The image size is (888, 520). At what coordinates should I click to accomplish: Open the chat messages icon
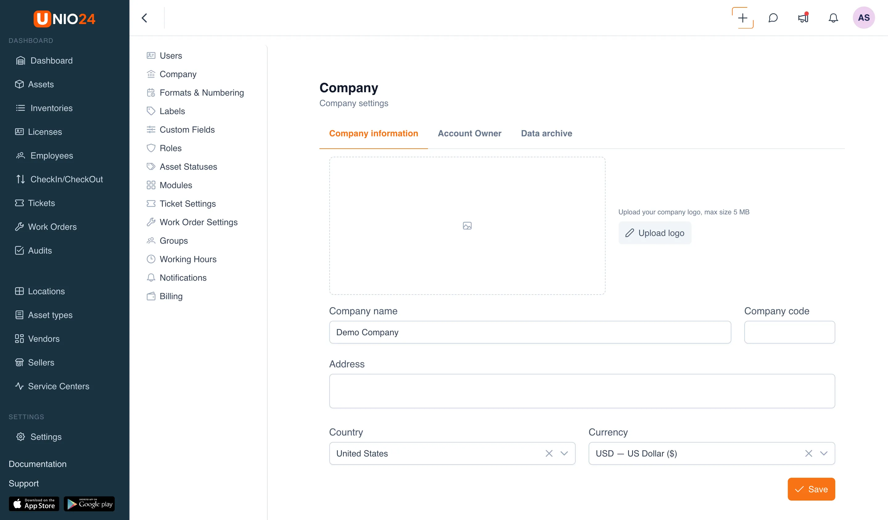(x=773, y=18)
